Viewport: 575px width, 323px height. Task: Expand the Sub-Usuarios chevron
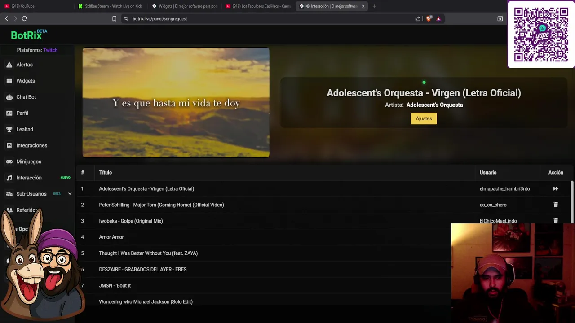point(70,194)
